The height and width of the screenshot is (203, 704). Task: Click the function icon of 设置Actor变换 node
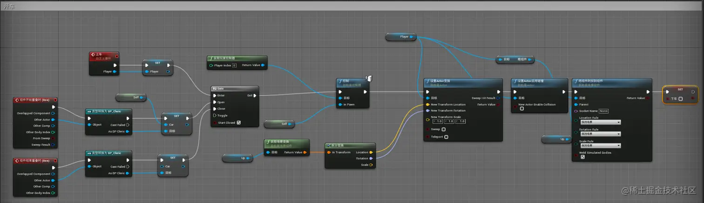428,81
